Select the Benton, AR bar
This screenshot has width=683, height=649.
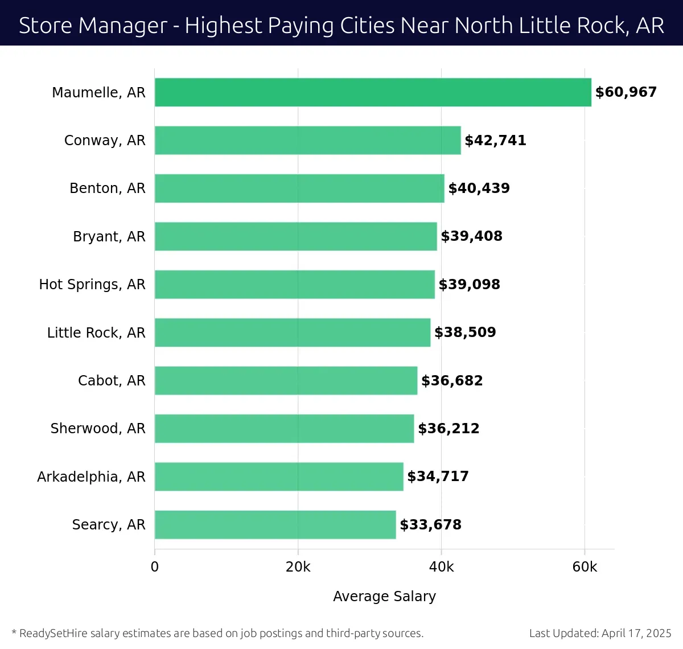(299, 188)
